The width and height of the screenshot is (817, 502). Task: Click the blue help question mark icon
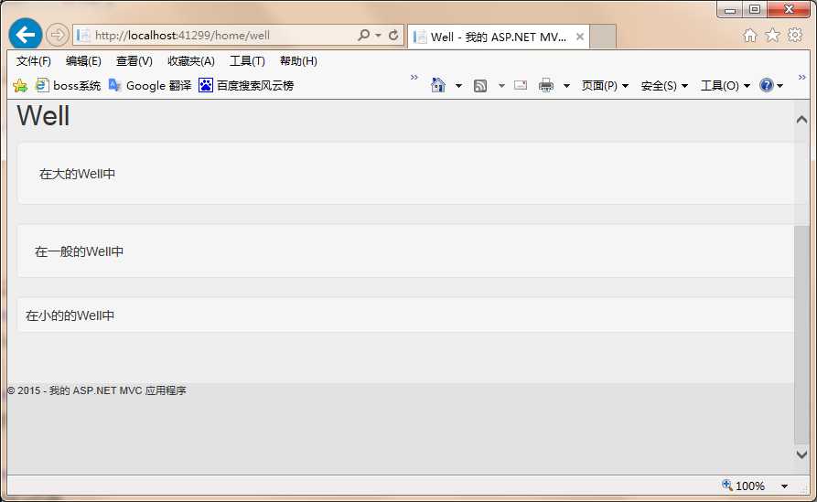[767, 85]
